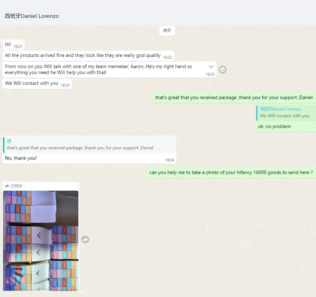Select the 'All the products arrived fine' message

click(83, 55)
